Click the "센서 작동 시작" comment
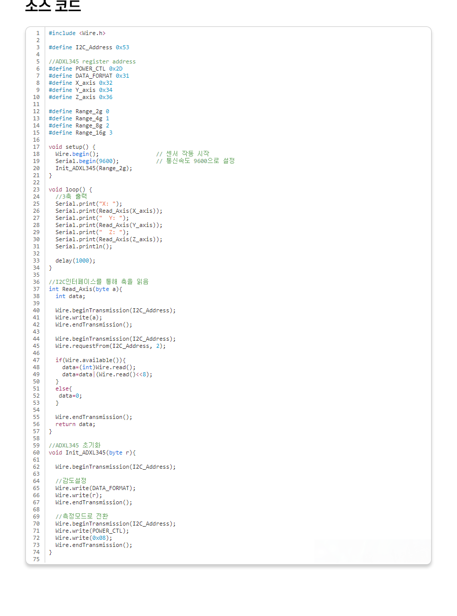The width and height of the screenshot is (457, 616). pos(183,154)
